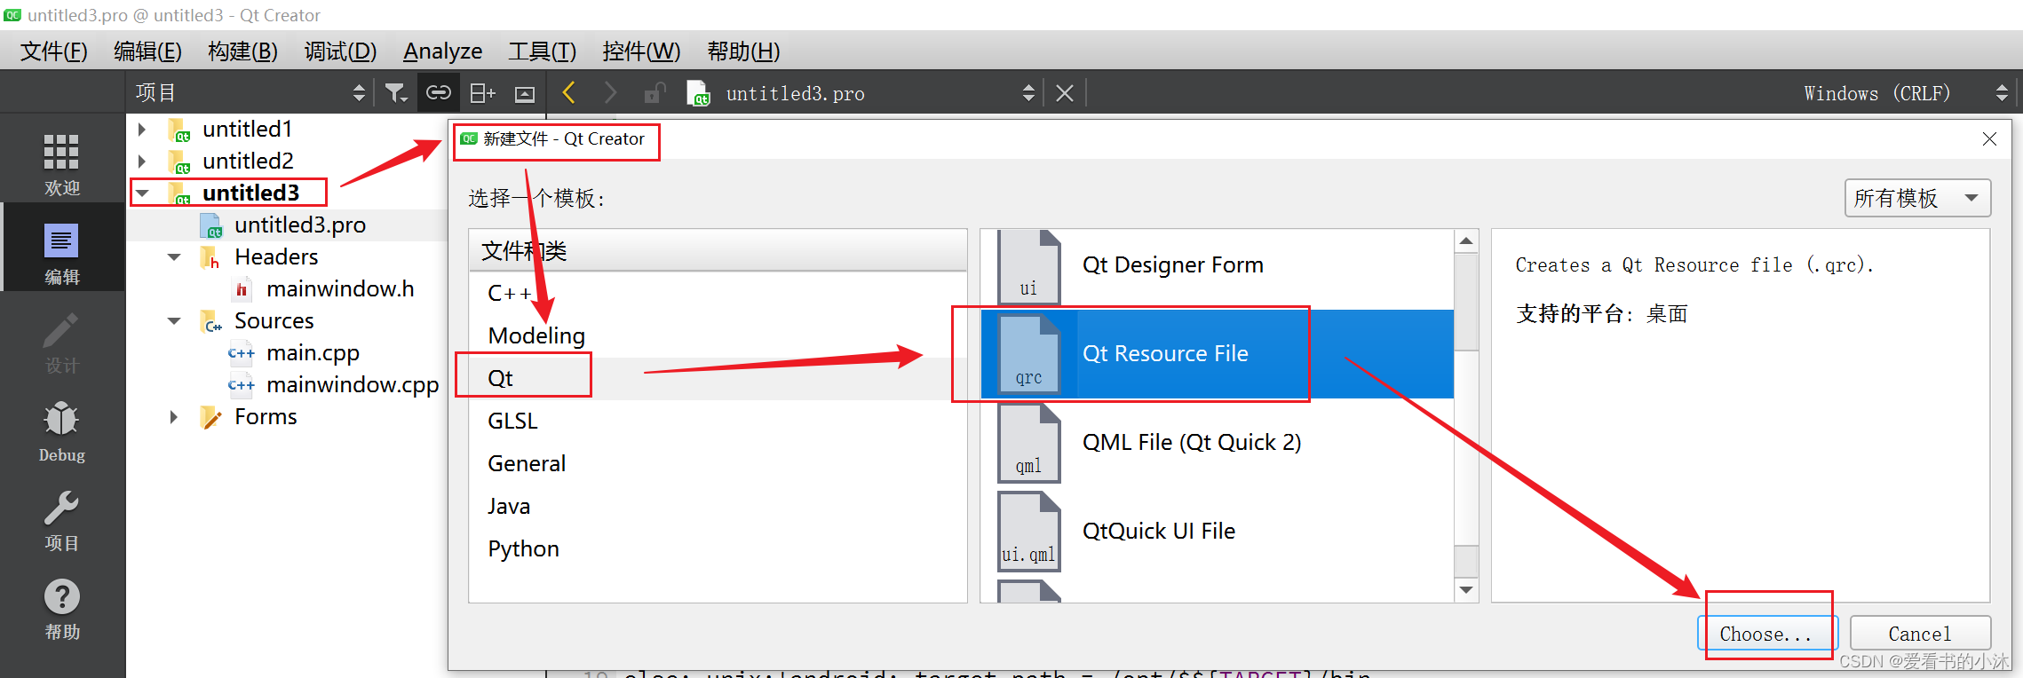Open the Projects mode wrench icon
The image size is (2023, 678).
tap(61, 508)
